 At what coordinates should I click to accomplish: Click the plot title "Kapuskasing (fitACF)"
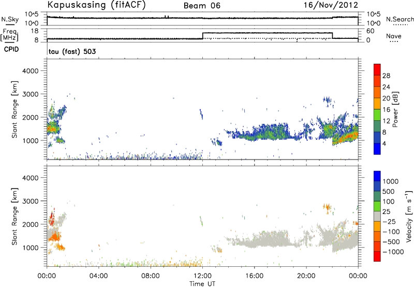96,5
